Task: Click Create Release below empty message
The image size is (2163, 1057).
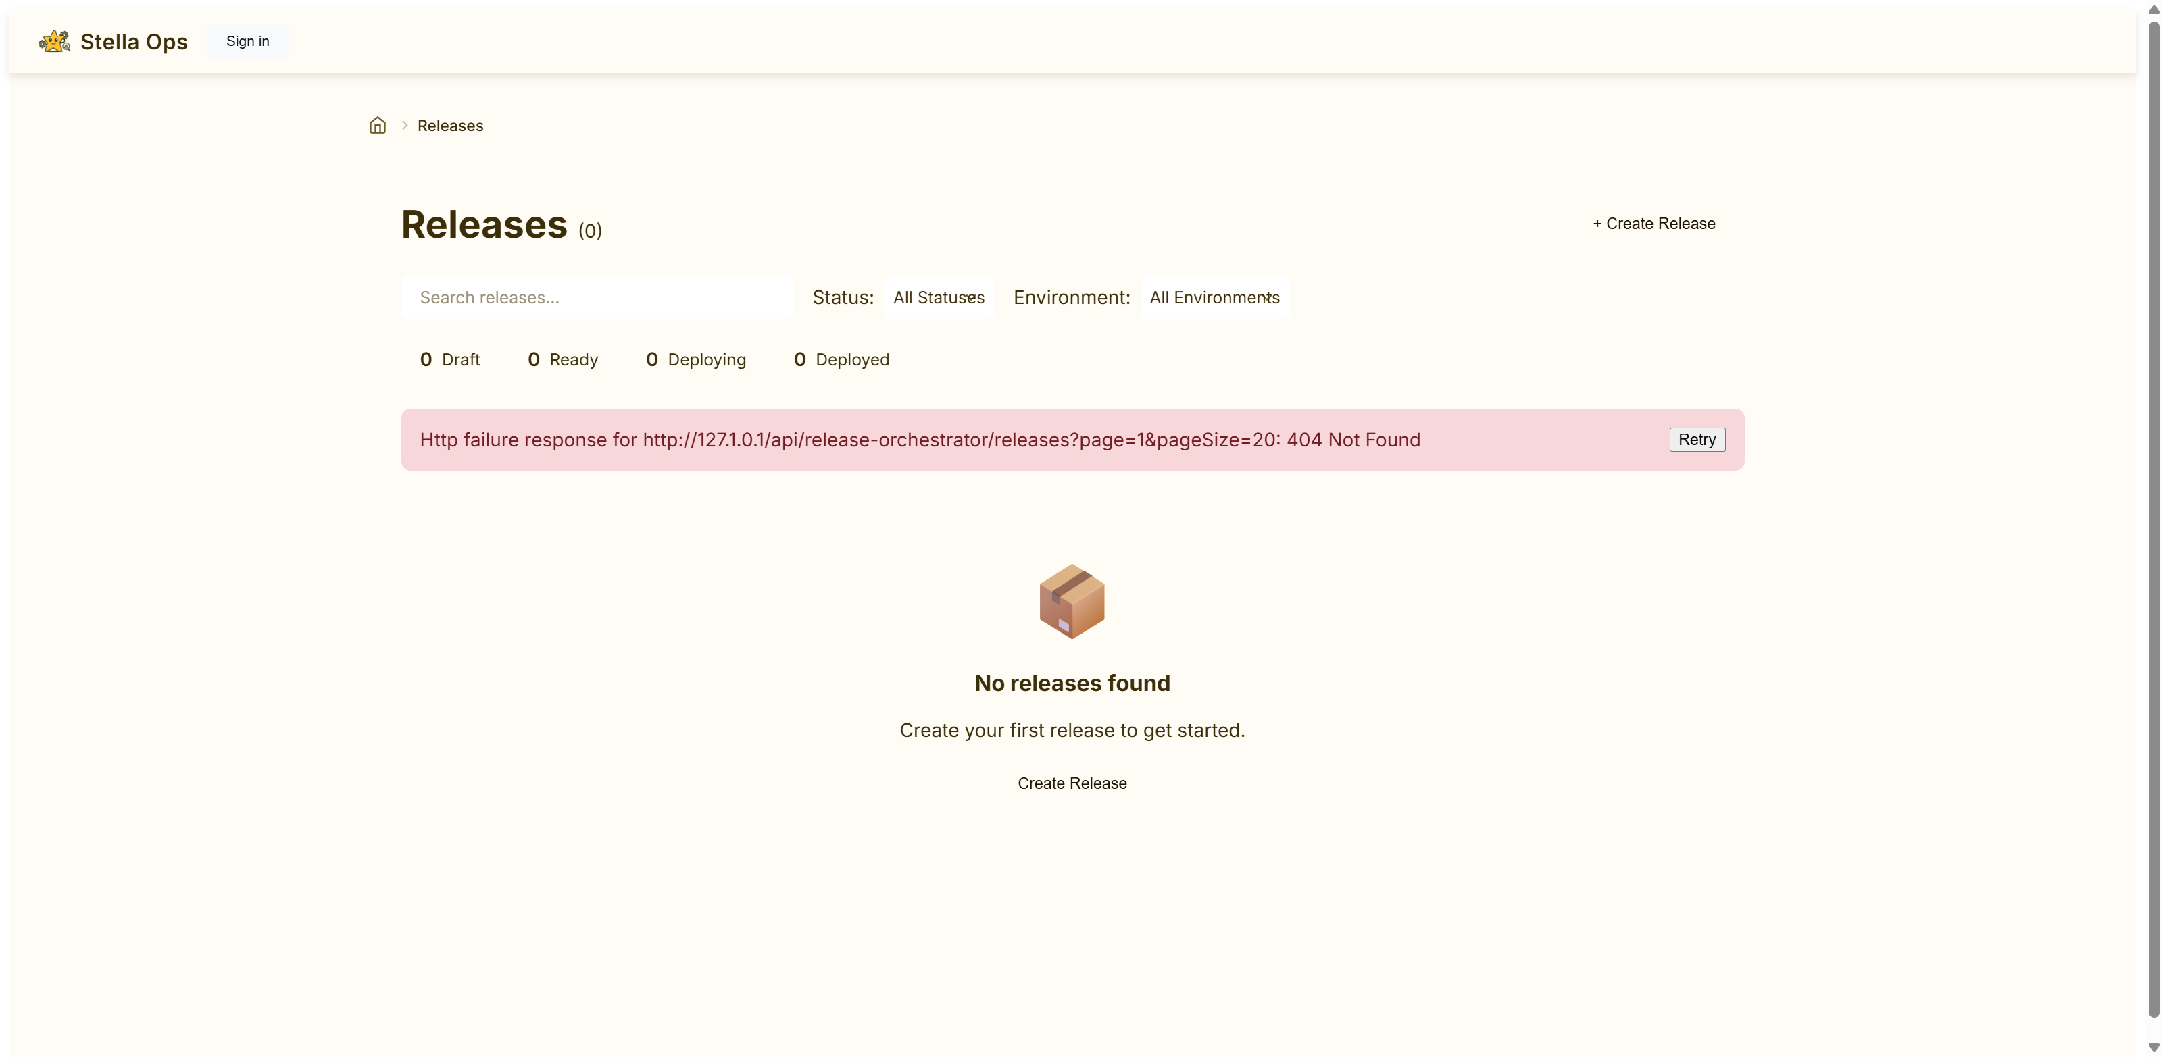Action: point(1072,783)
